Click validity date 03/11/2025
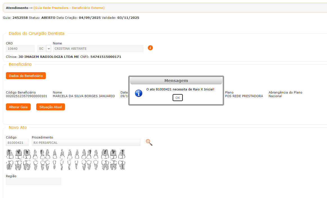The width and height of the screenshot is (327, 198). coord(128,18)
